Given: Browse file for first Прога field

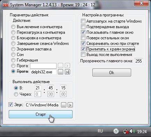Looking at the screenshot, I should point(60,66).
